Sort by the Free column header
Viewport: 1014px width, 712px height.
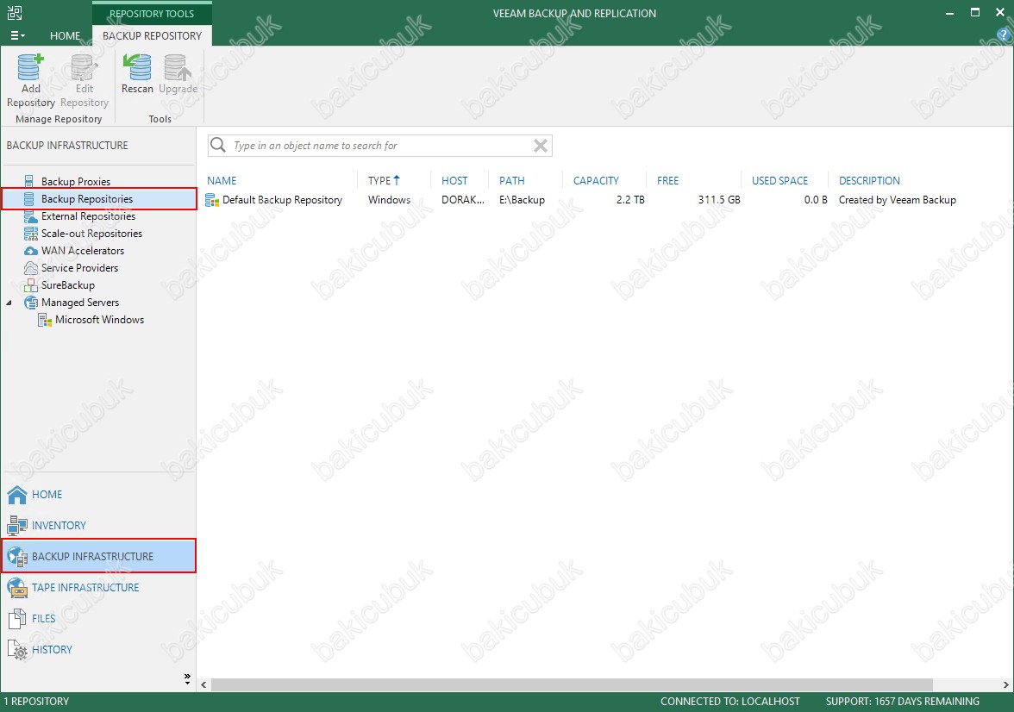pyautogui.click(x=668, y=181)
